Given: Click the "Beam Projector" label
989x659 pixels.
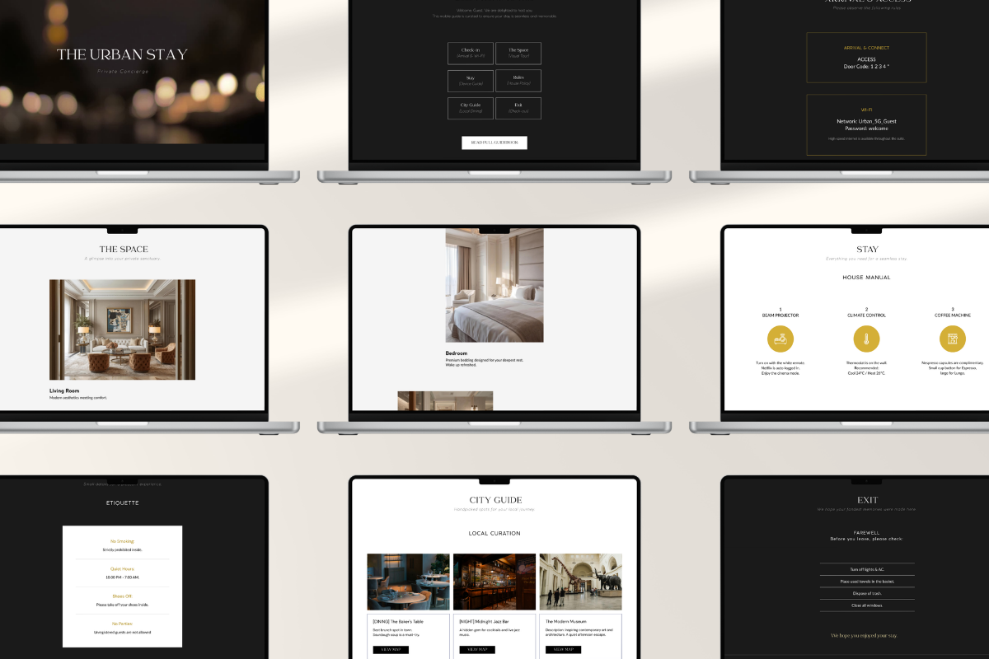Looking at the screenshot, I should click(x=780, y=315).
